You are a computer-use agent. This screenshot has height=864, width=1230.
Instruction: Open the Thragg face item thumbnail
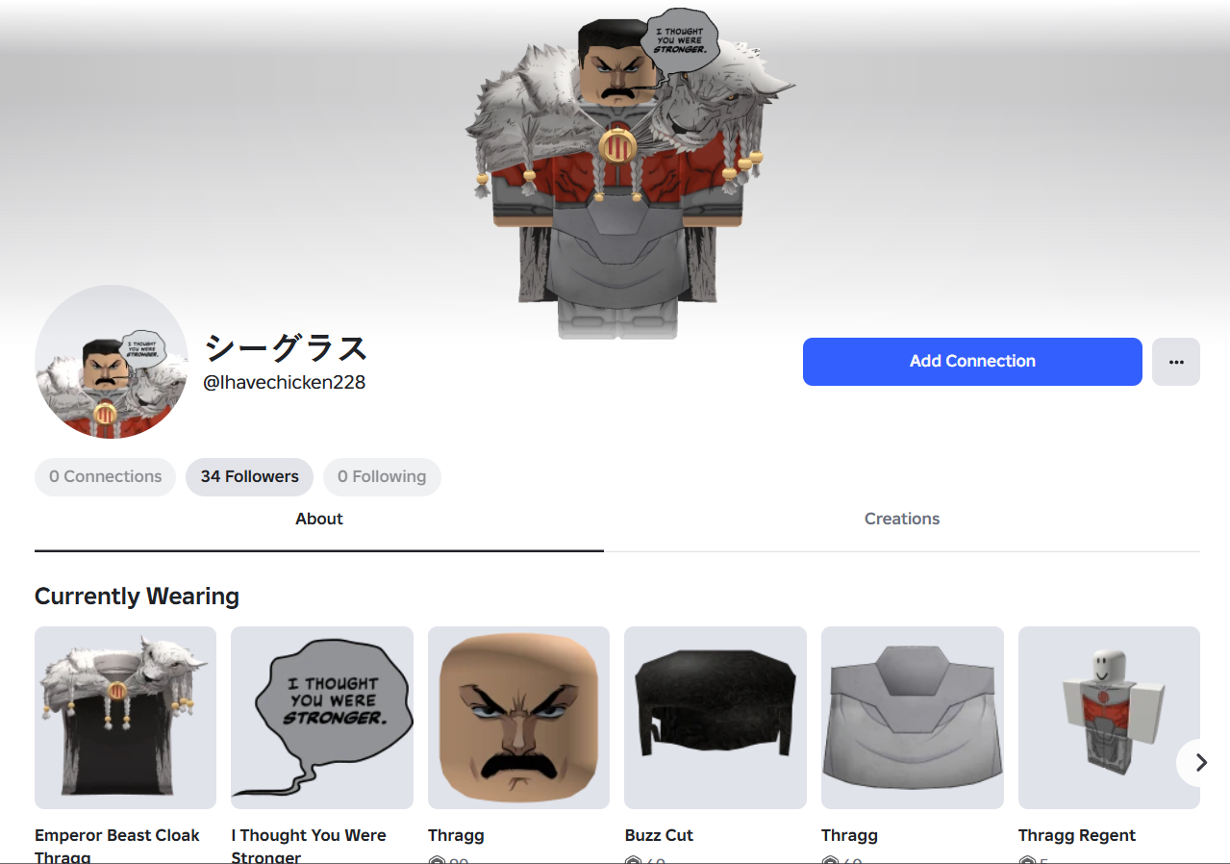518,718
